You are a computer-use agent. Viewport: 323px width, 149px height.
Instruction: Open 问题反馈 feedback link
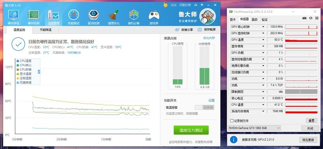pyautogui.click(x=185, y=5)
